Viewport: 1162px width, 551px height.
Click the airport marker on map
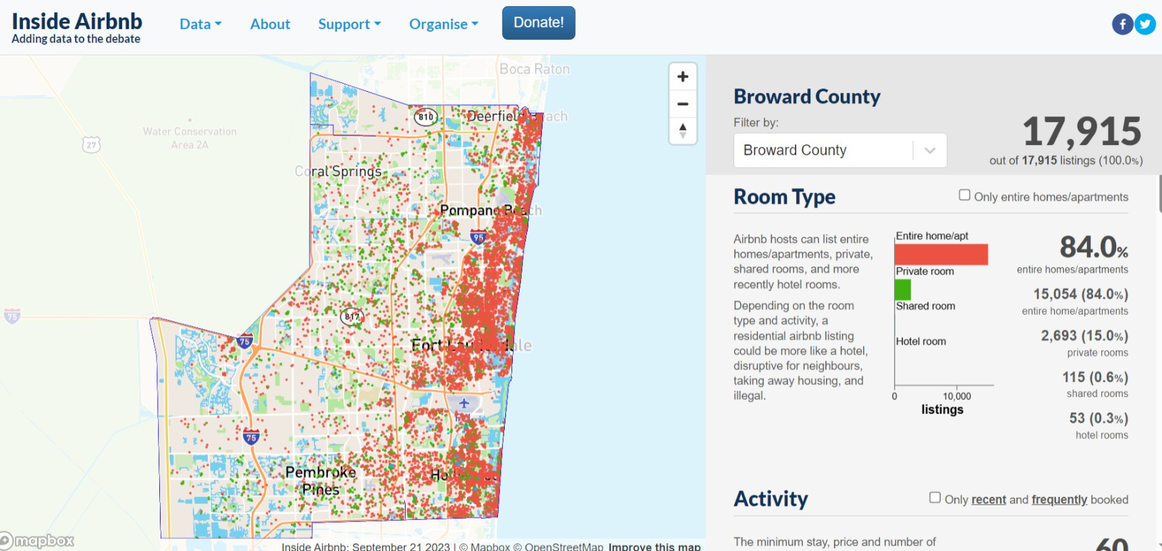[464, 403]
